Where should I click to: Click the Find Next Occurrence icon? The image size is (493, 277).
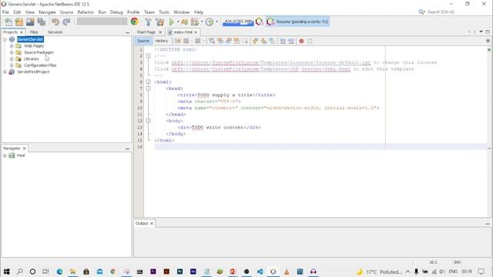229,41
